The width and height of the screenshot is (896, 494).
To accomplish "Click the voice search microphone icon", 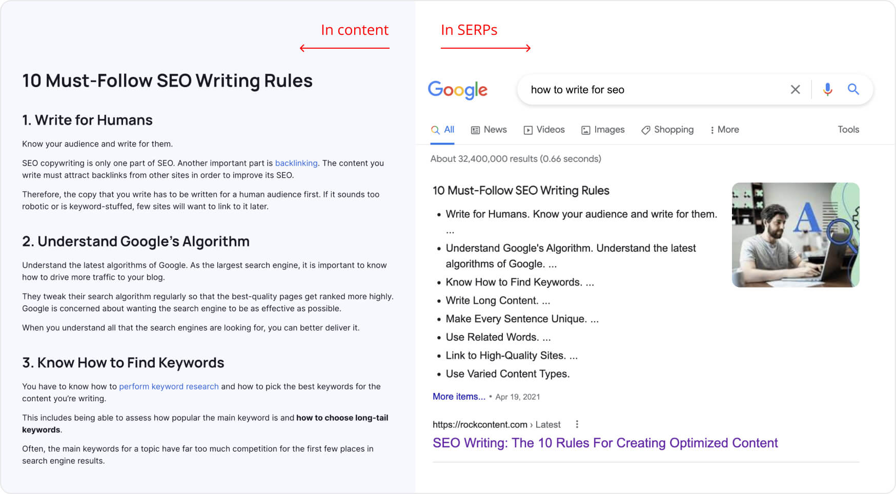I will pyautogui.click(x=827, y=90).
